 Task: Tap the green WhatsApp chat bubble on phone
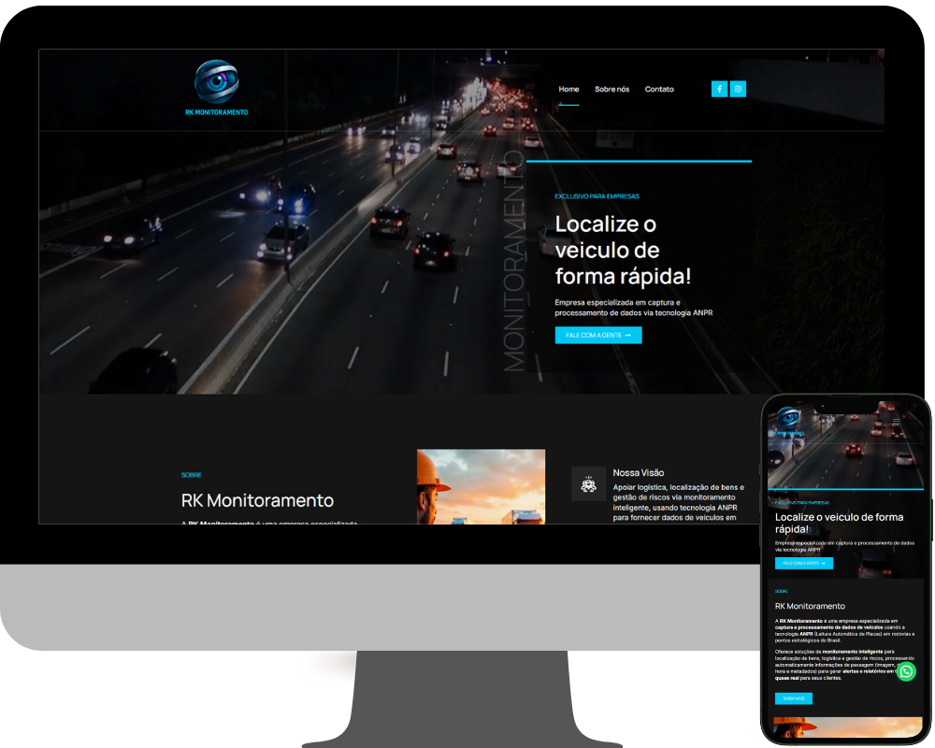pos(906,670)
